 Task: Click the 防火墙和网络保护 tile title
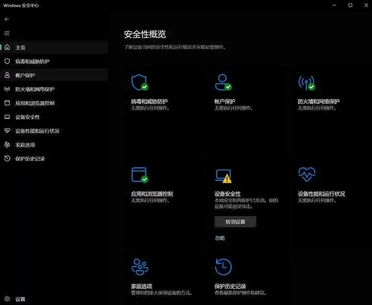coord(319,102)
